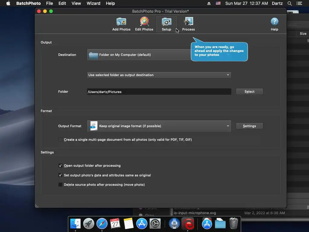Go to the Edit Photos step
This screenshot has width=309, height=232.
tap(144, 24)
